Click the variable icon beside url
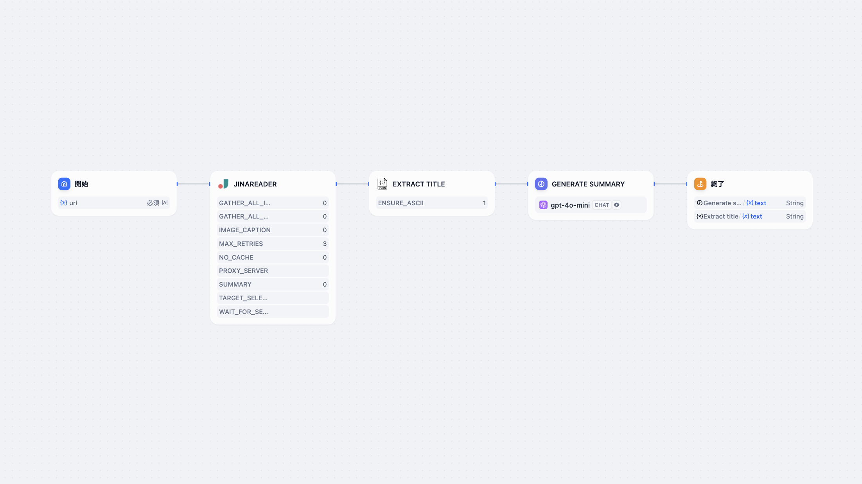The width and height of the screenshot is (862, 484). point(63,203)
